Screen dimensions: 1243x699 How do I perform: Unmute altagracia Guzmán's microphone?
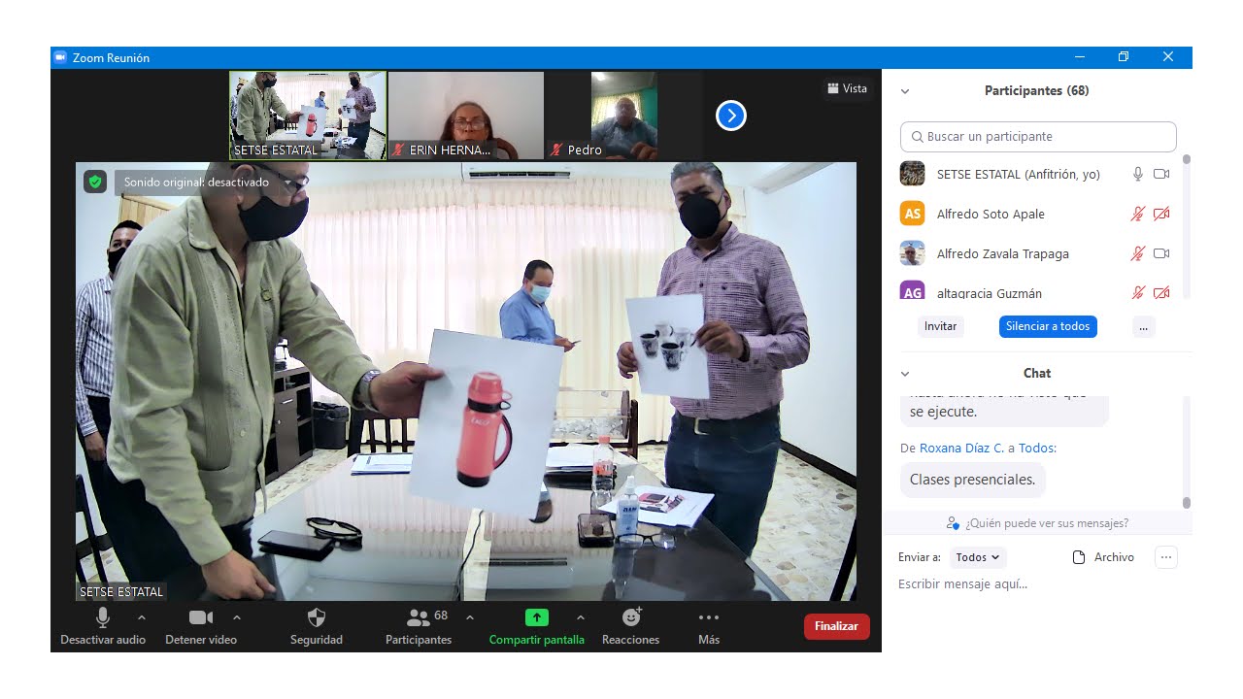[1138, 292]
